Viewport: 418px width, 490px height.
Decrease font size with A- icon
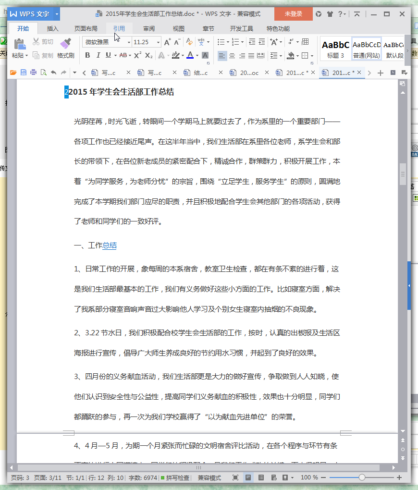click(x=177, y=42)
